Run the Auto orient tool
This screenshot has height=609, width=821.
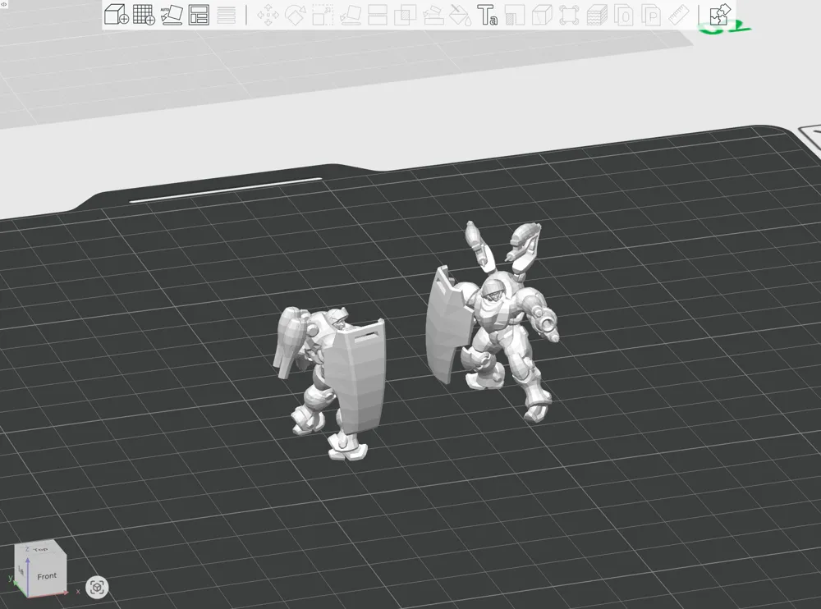click(x=172, y=15)
